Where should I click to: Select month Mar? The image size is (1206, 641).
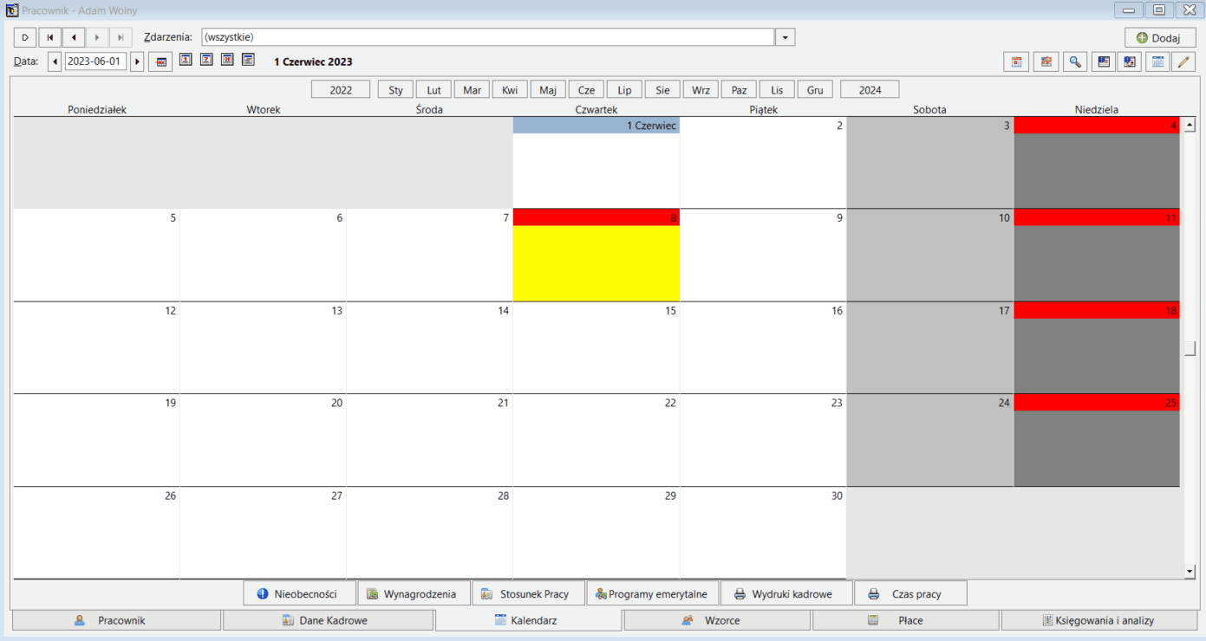[472, 89]
